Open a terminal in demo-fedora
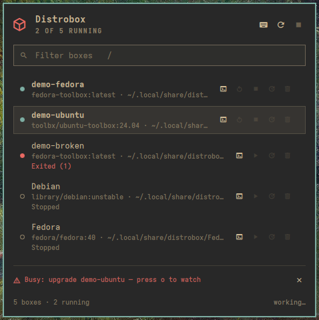The height and width of the screenshot is (320, 319). click(224, 89)
